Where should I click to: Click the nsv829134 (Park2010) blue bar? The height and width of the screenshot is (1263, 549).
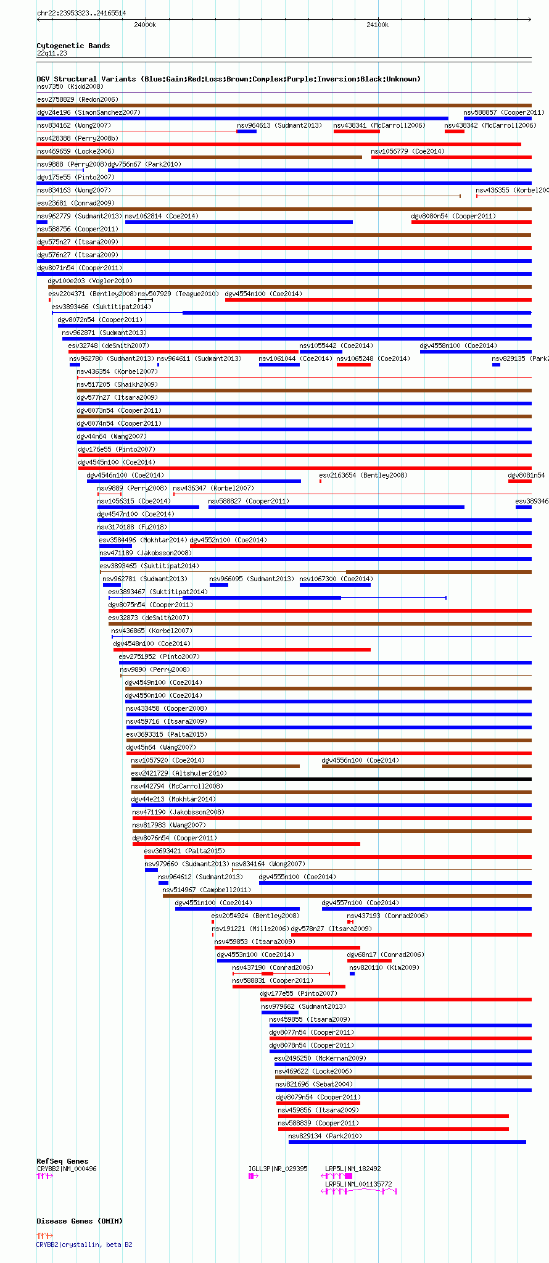click(407, 1142)
